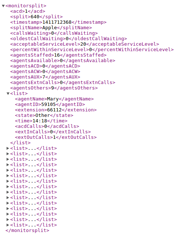
Task: Expand the fifth collapsed list node
Action: pos(8,170)
